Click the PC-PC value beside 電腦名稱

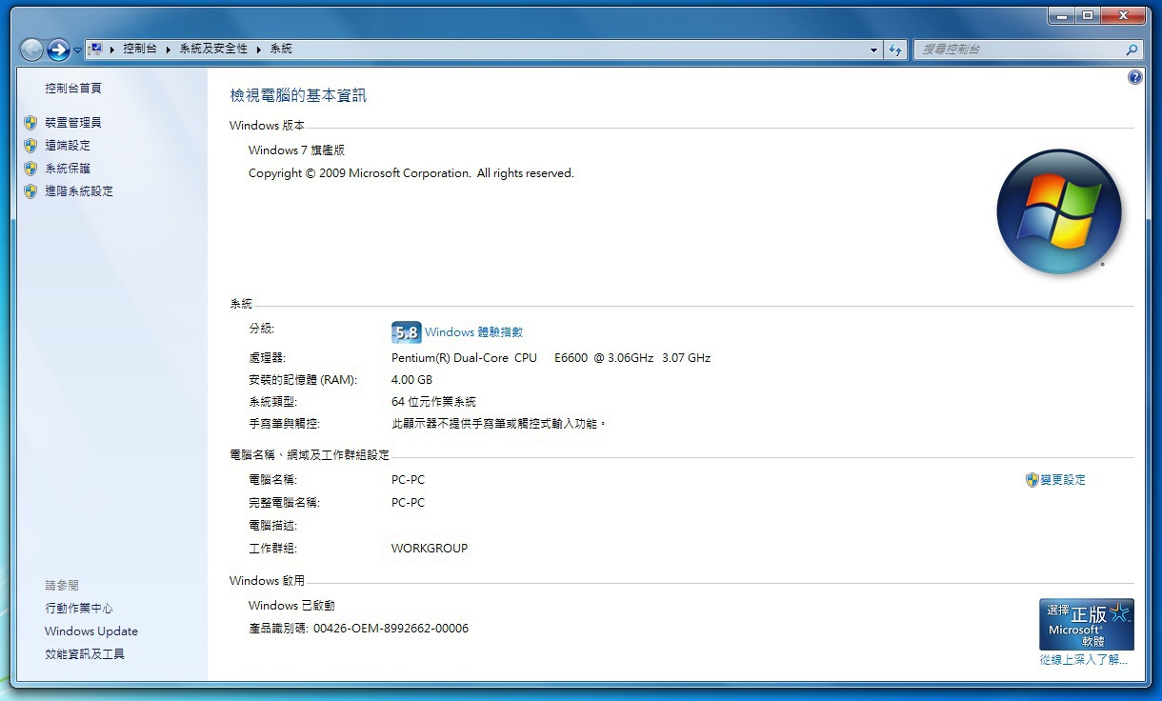[x=408, y=480]
